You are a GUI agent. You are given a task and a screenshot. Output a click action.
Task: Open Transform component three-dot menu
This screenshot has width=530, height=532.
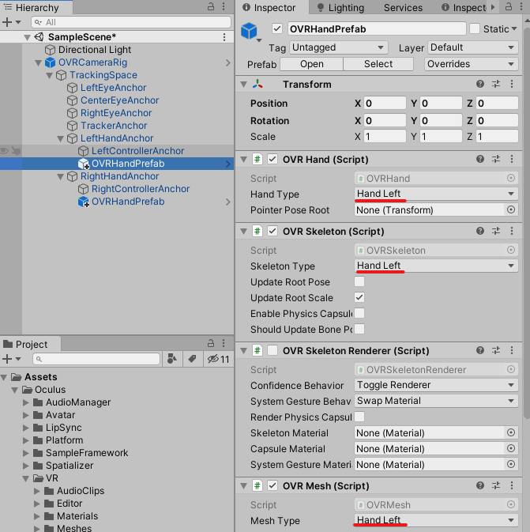click(512, 84)
